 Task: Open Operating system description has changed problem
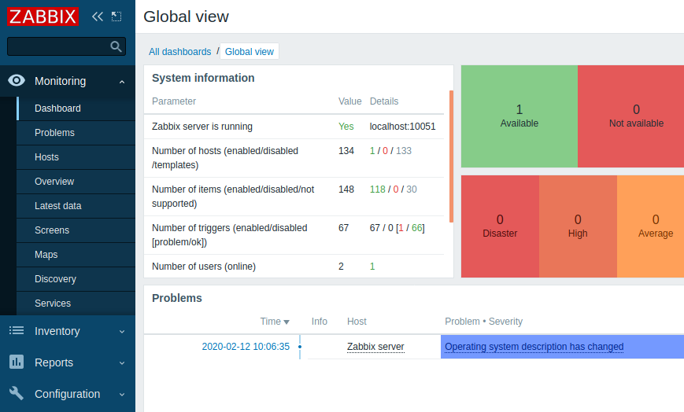point(534,347)
